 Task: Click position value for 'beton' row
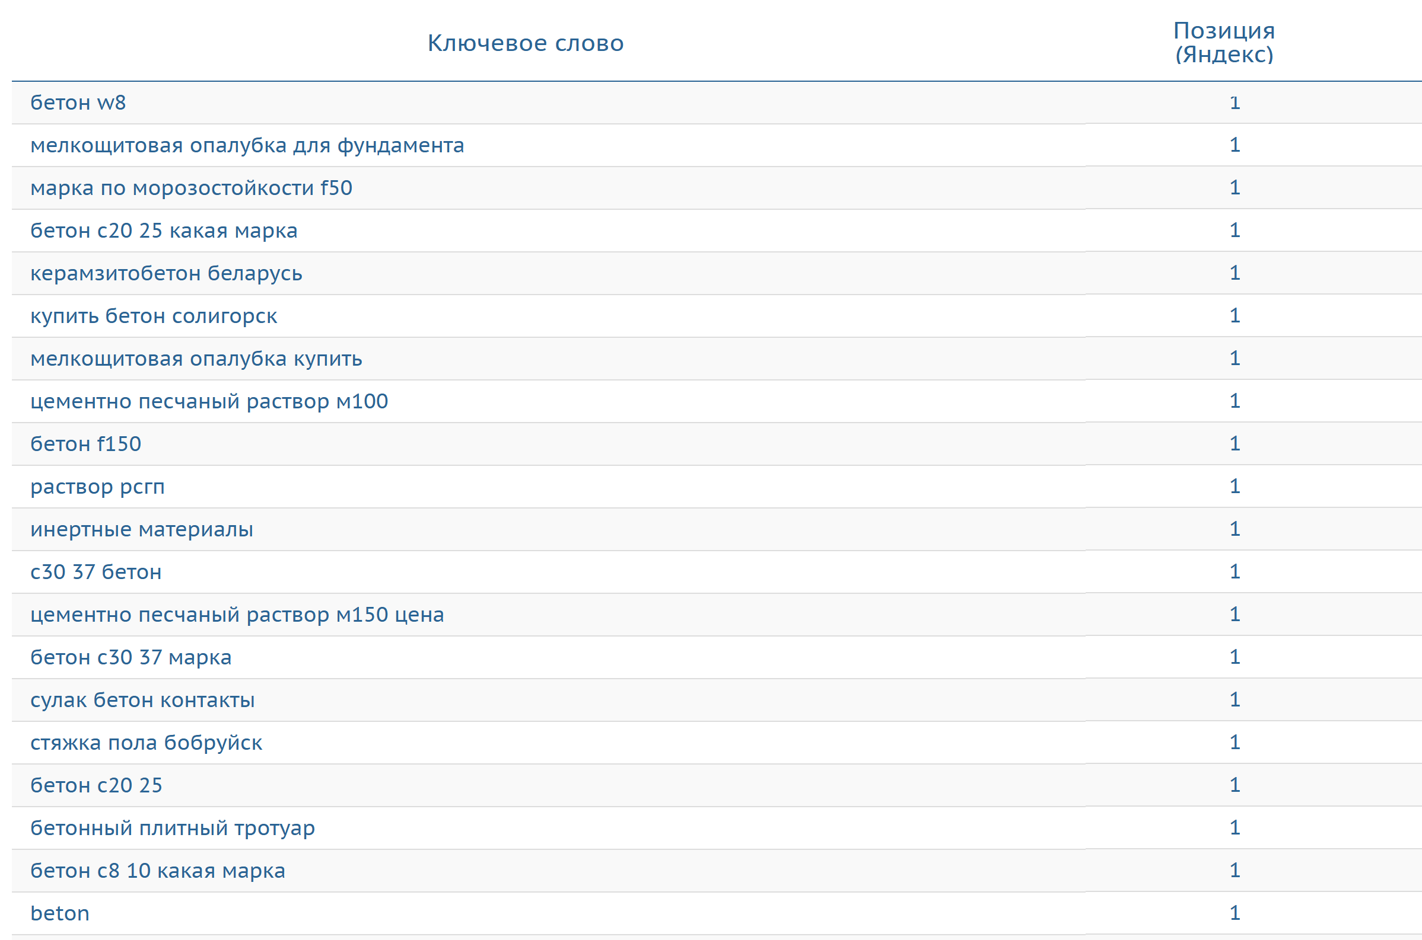(x=1234, y=913)
